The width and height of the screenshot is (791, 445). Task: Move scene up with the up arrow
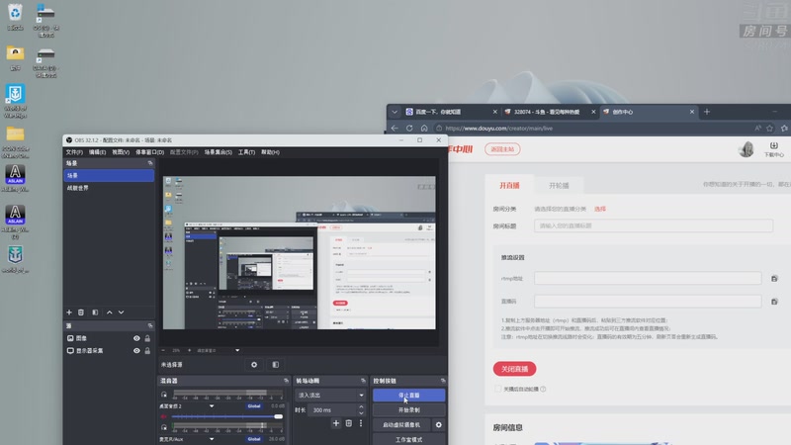pos(110,312)
